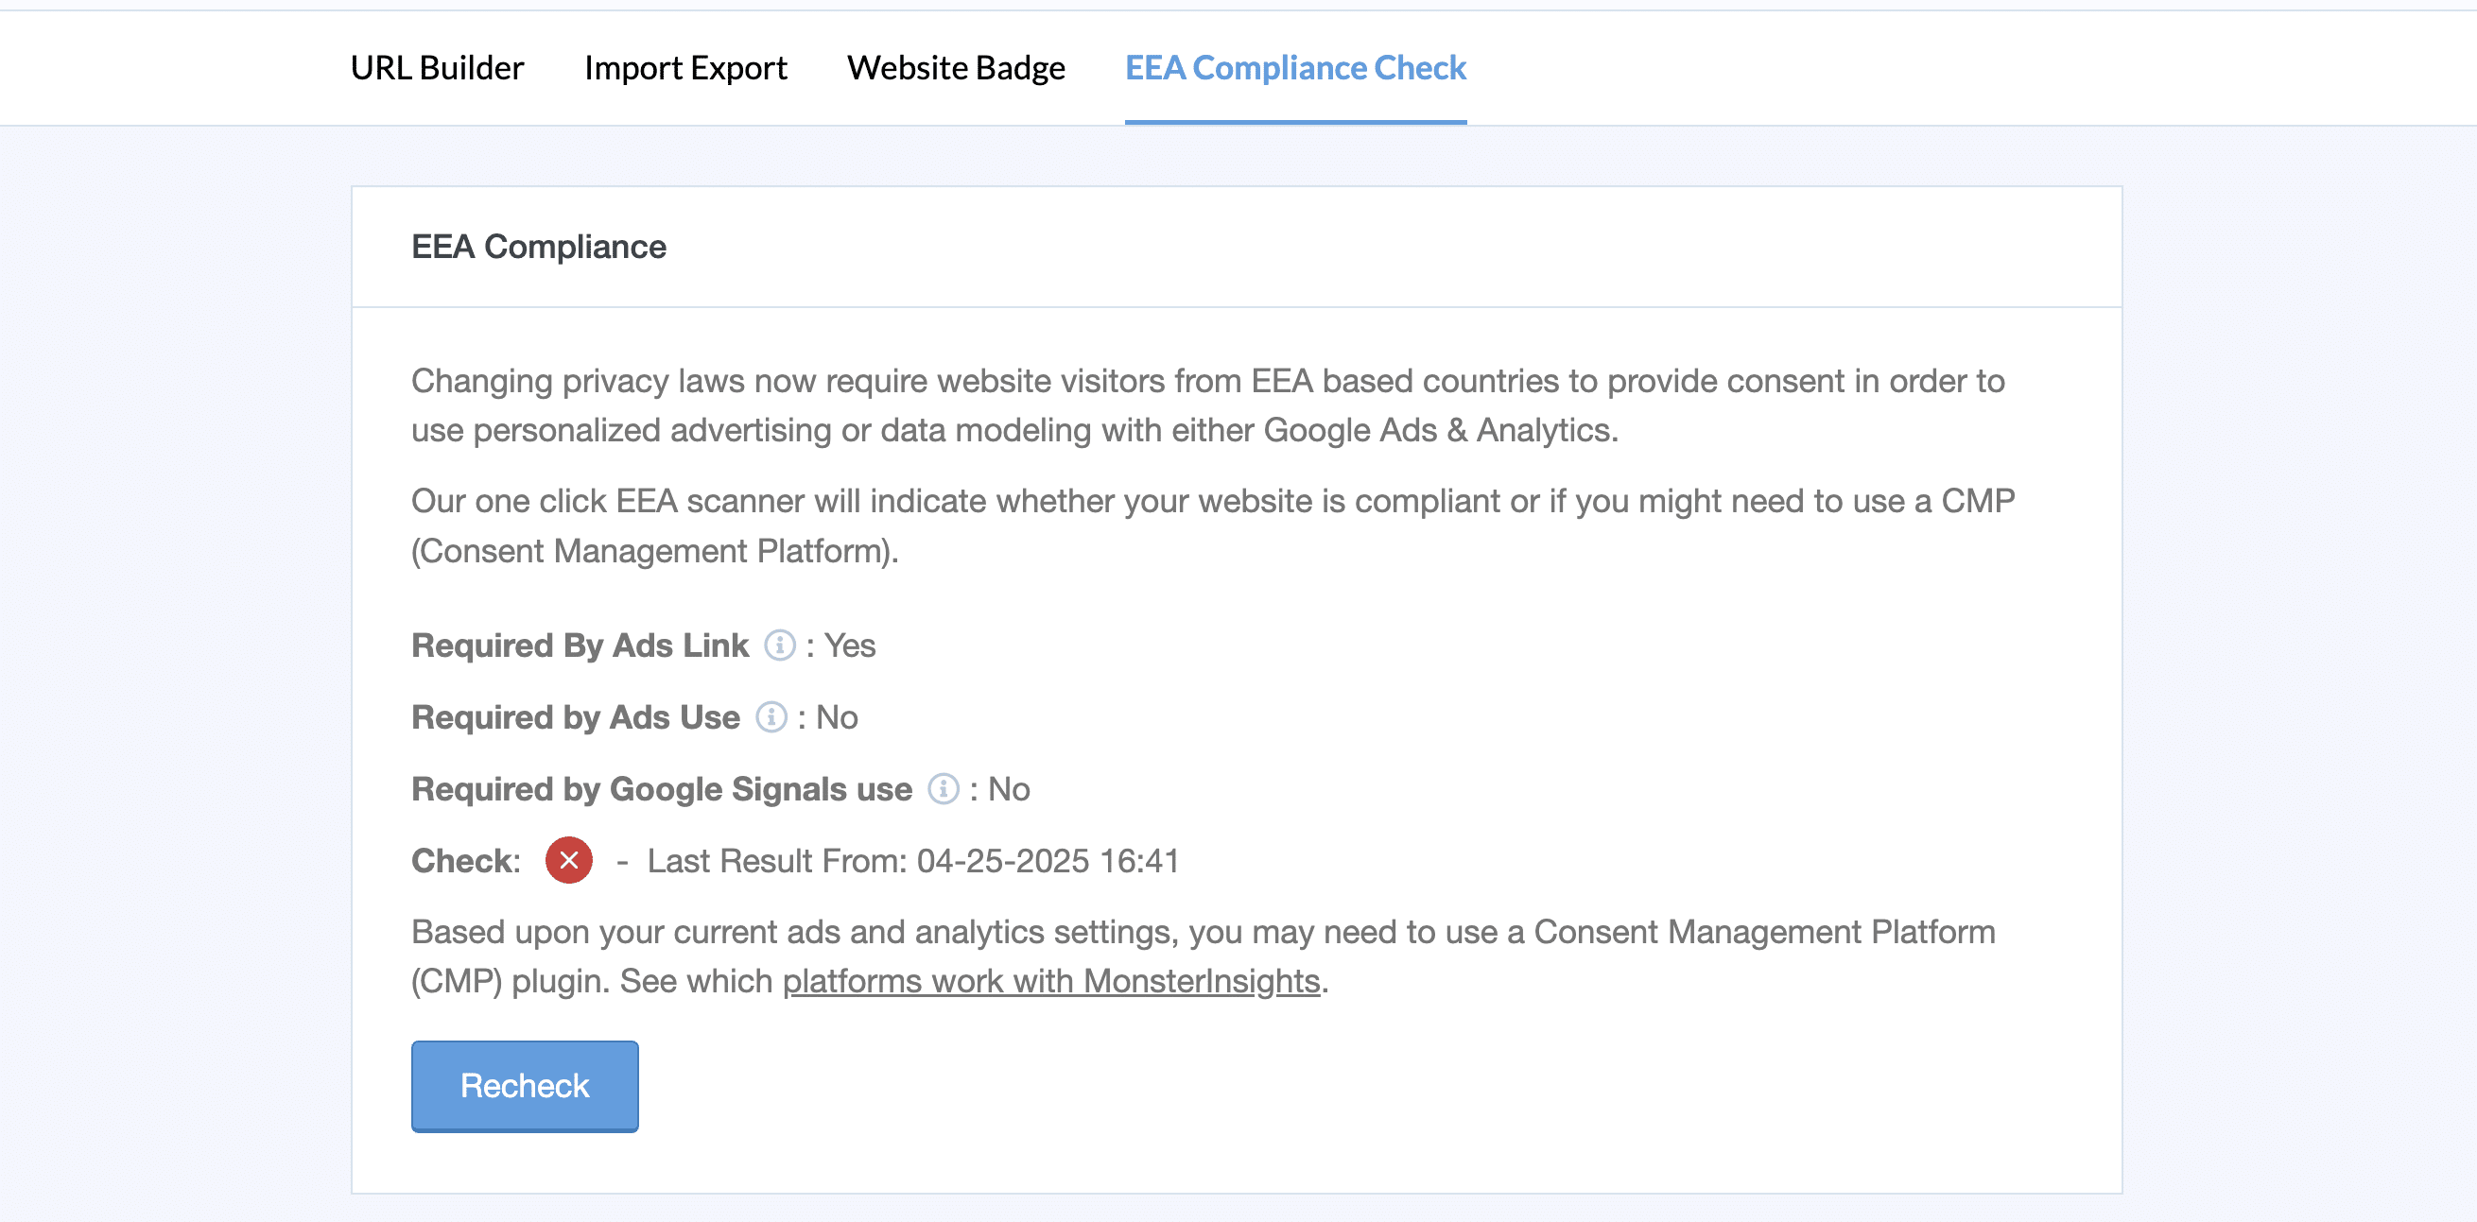Select the EEA Compliance Check tab
The image size is (2477, 1222).
[1294, 68]
